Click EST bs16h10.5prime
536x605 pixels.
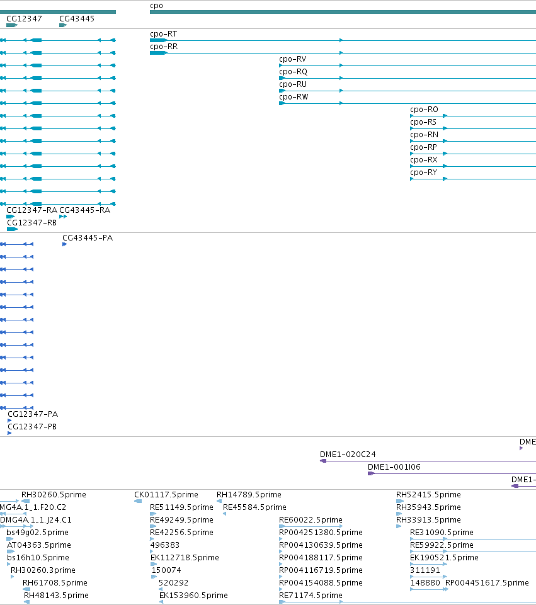tap(38, 558)
